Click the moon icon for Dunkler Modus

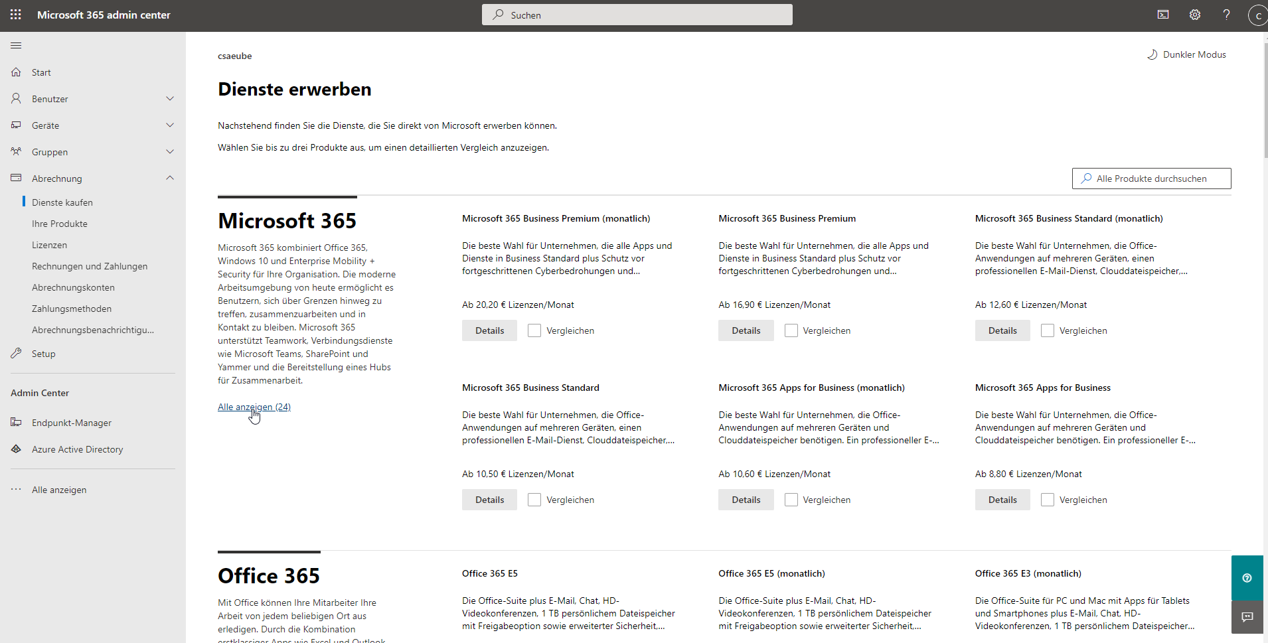[x=1152, y=54]
